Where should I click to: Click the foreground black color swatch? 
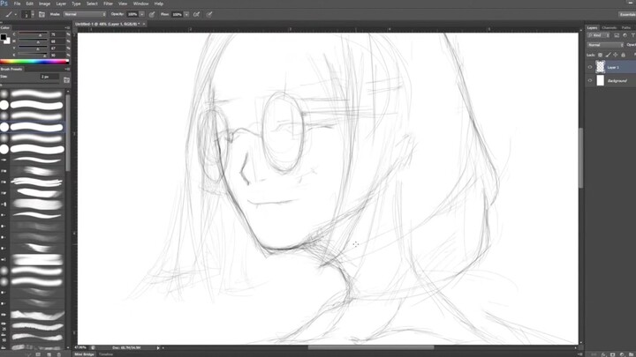click(4, 37)
